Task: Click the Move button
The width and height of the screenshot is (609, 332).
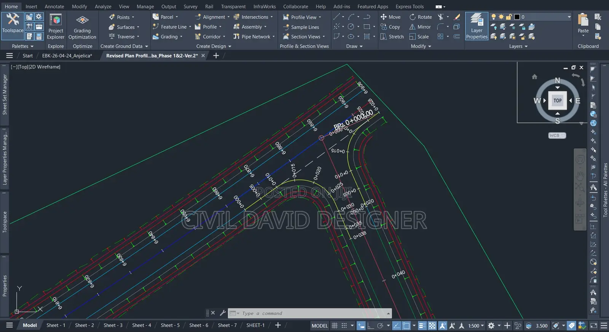Action: point(391,17)
